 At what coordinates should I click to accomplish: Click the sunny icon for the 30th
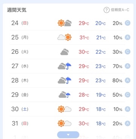[61, 109]
